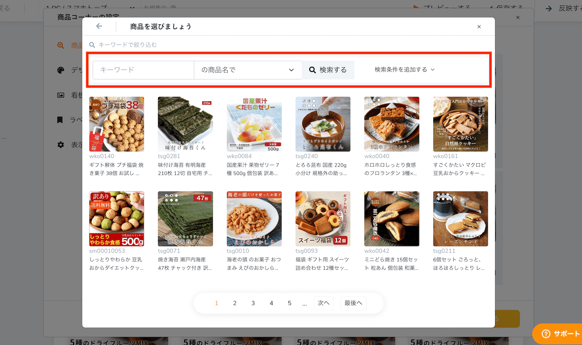Click the ギフト解体 プチ福袋 product name
This screenshot has width=582, height=345.
pyautogui.click(x=116, y=169)
